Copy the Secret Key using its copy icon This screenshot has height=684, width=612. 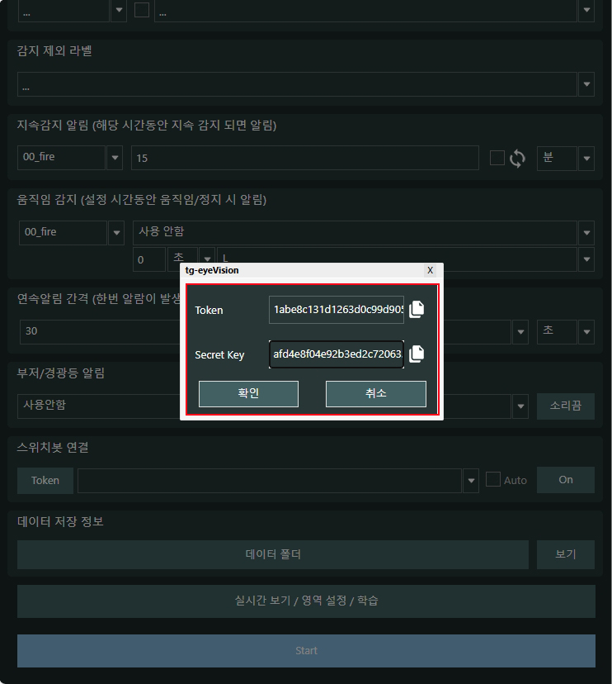417,354
